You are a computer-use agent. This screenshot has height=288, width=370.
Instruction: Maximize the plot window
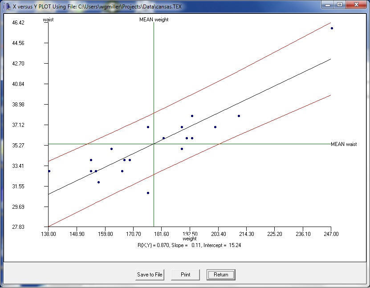tap(340, 5)
